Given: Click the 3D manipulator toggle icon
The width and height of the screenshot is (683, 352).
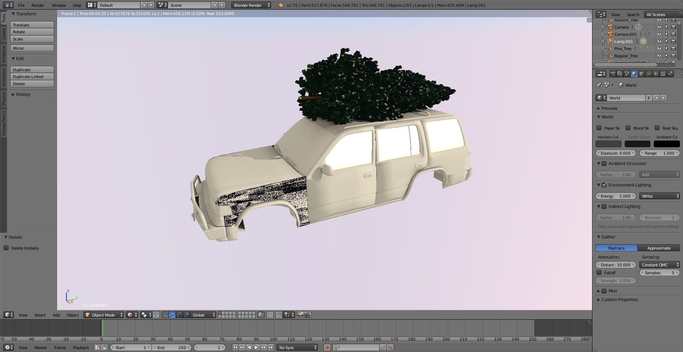Looking at the screenshot, I should tap(165, 315).
